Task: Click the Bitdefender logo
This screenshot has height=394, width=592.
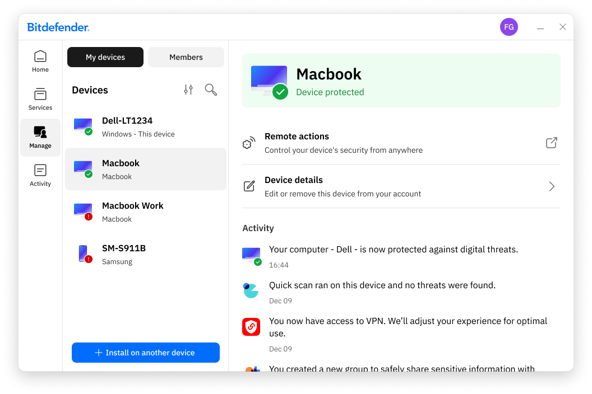Action: (x=58, y=26)
